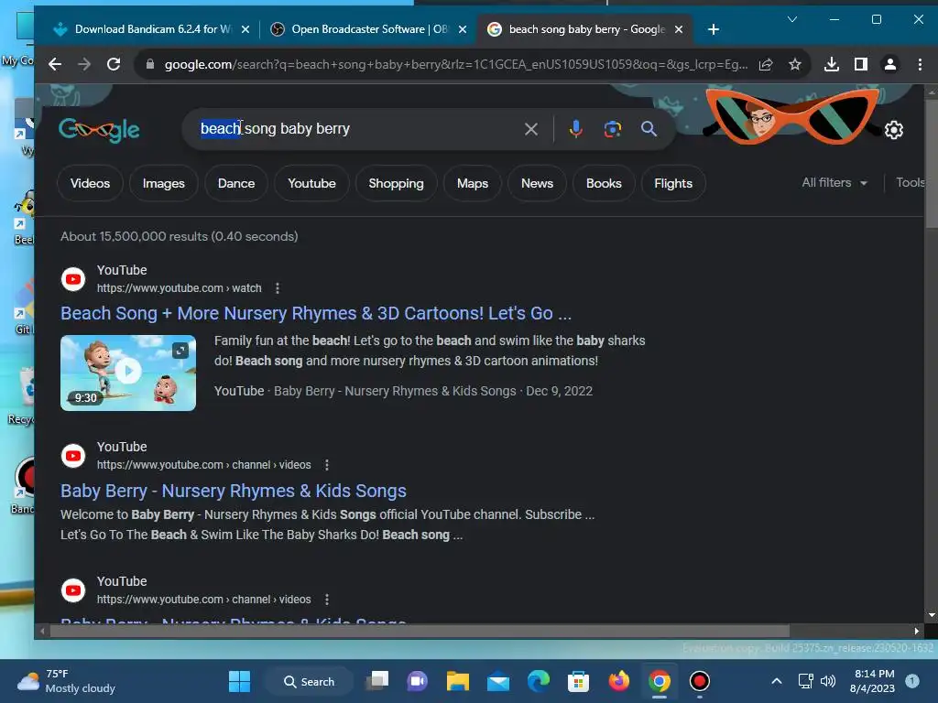Filter results by Maps
938x703 pixels.
click(473, 183)
